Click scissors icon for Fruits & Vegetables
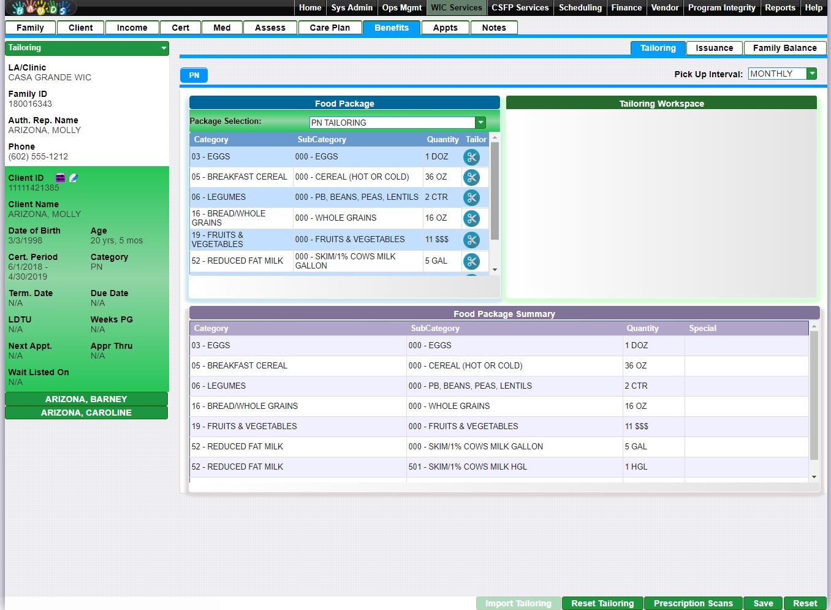Screen dimensions: 831x610 (x=471, y=240)
